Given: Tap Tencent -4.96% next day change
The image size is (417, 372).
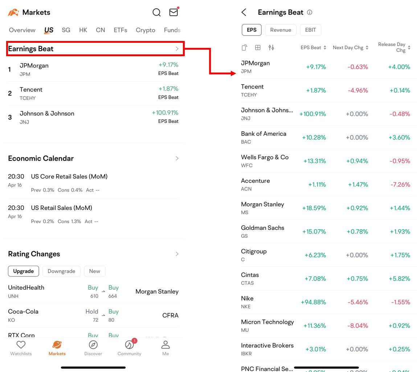Looking at the screenshot, I should point(358,90).
